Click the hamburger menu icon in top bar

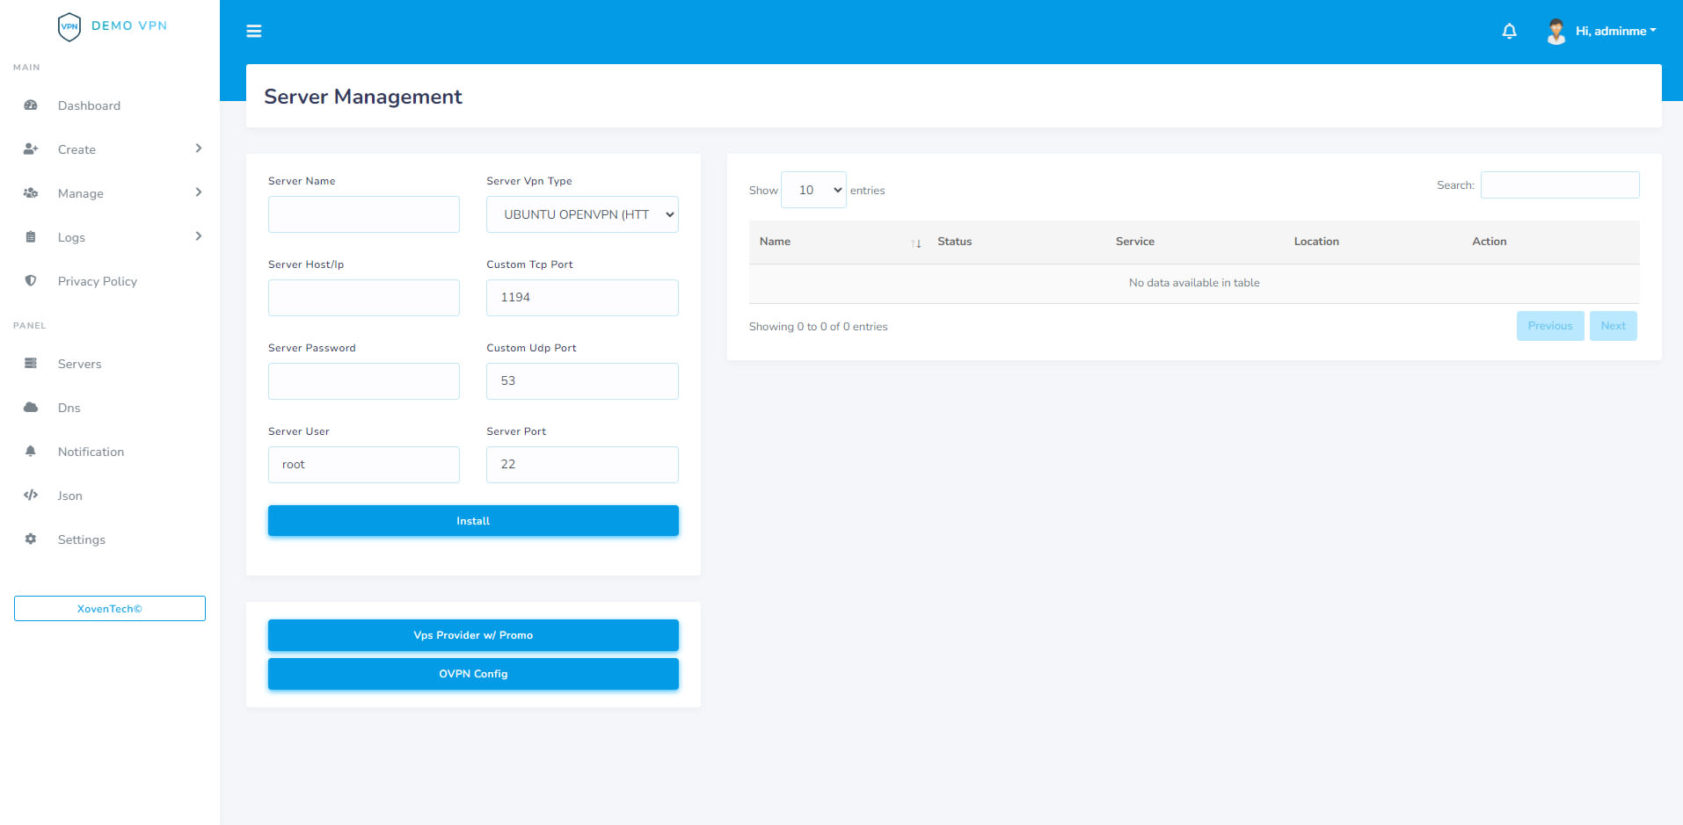pos(254,31)
